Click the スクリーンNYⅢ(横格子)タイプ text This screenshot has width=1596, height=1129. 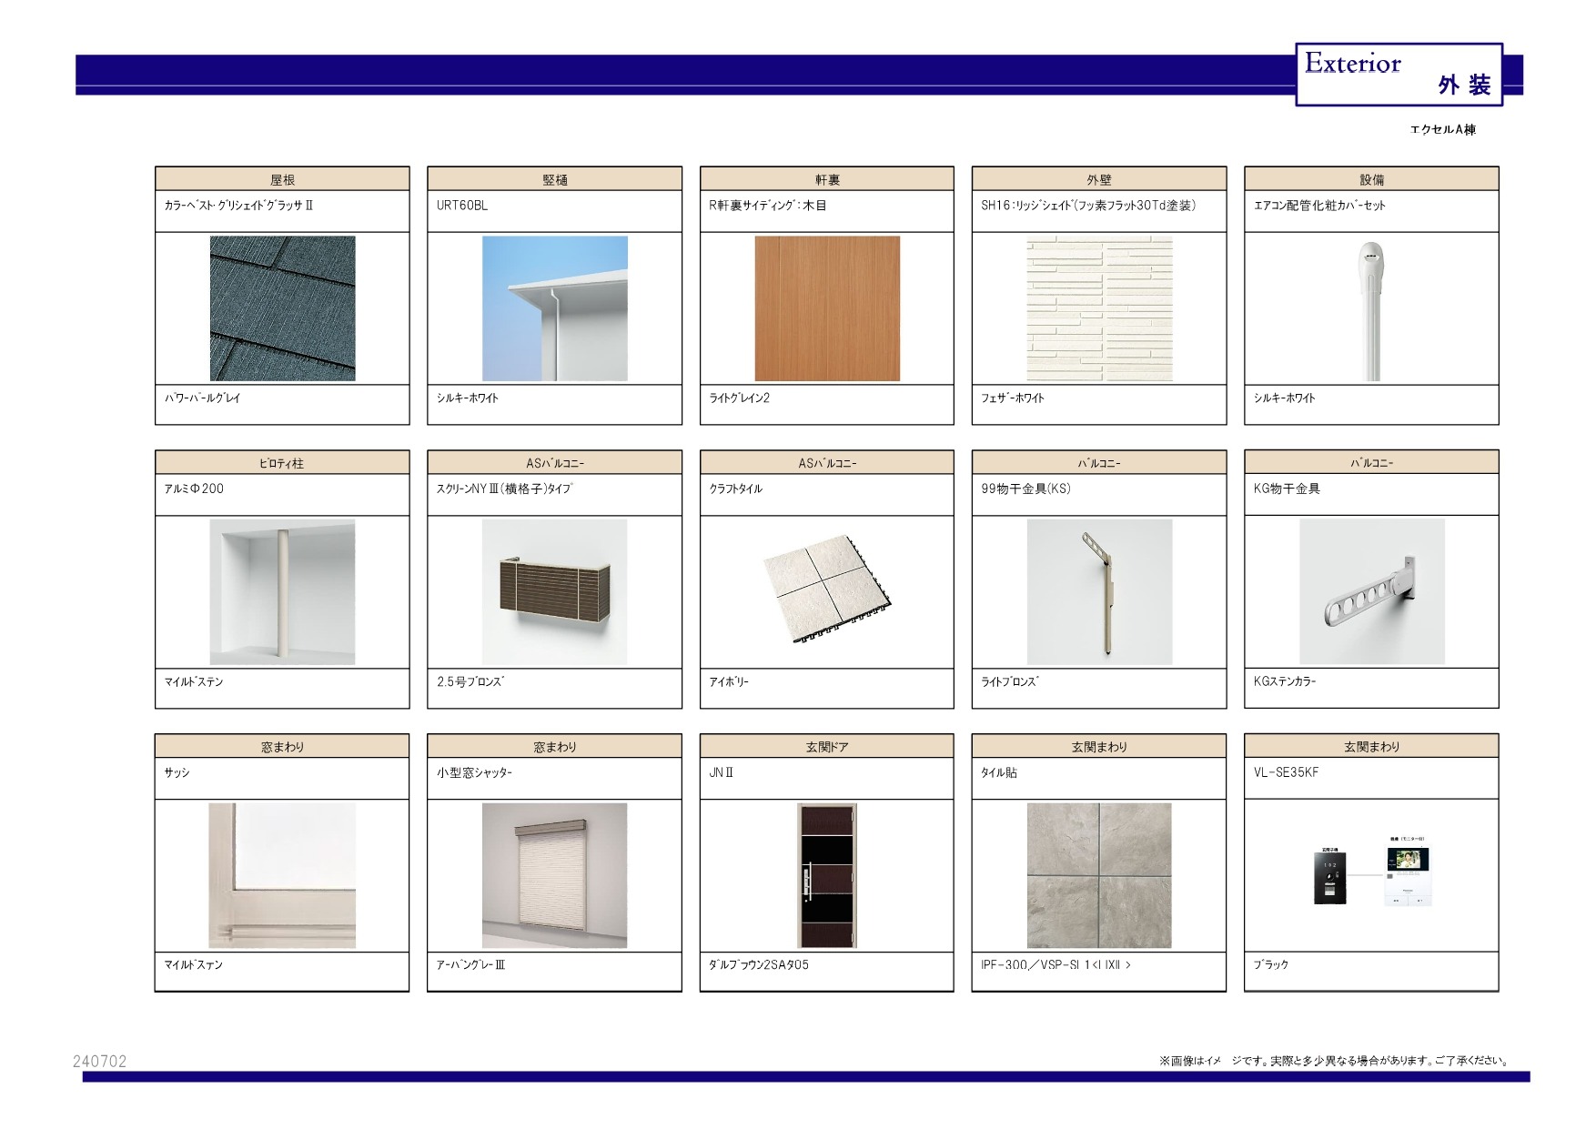[504, 489]
